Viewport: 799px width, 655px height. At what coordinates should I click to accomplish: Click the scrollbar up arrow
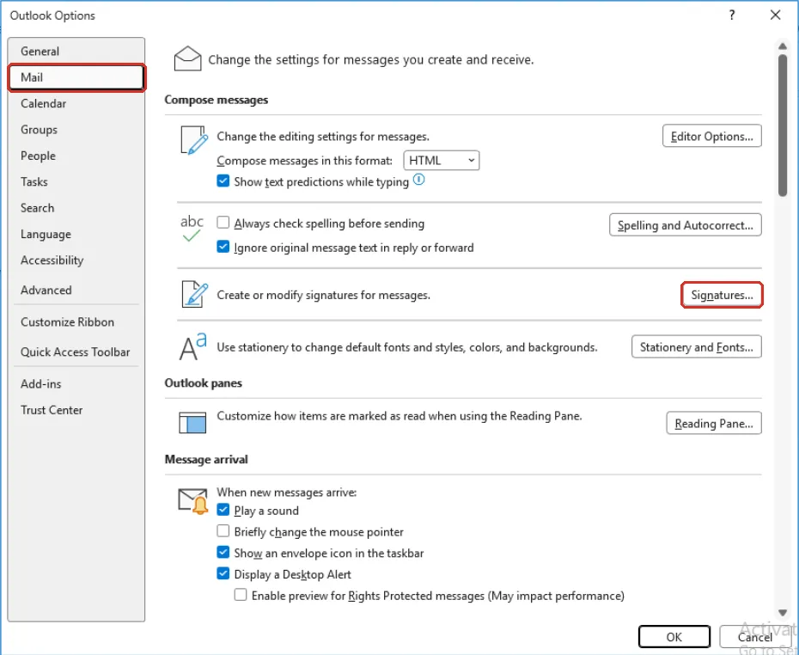click(783, 46)
